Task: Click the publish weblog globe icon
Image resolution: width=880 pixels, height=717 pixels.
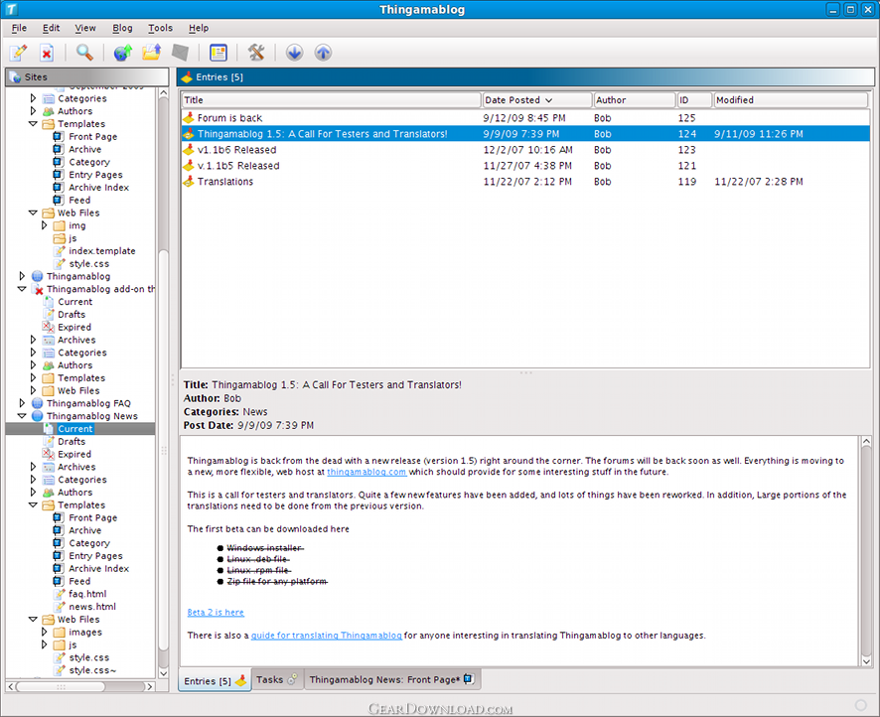Action: [x=122, y=53]
